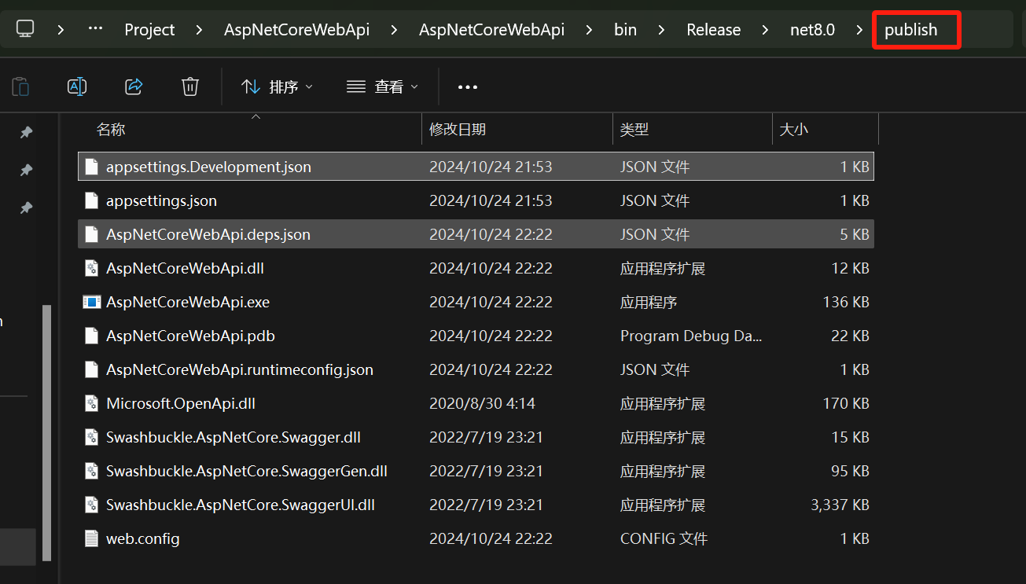Expand the chevron after bin in breadcrumb

pyautogui.click(x=661, y=30)
